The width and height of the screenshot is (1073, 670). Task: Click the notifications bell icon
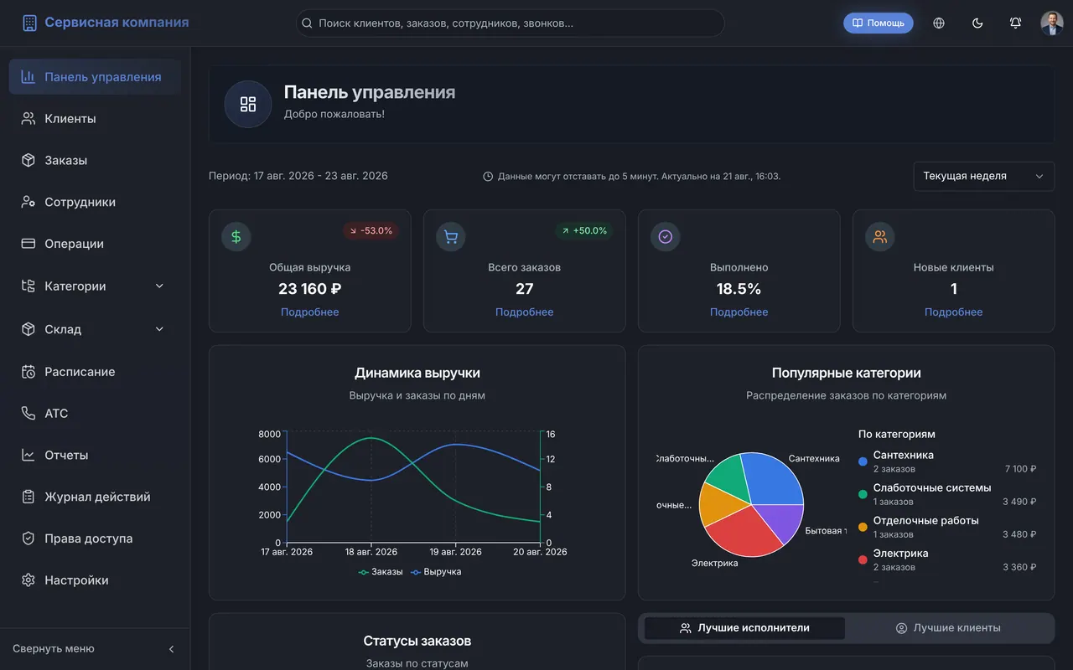[1015, 23]
